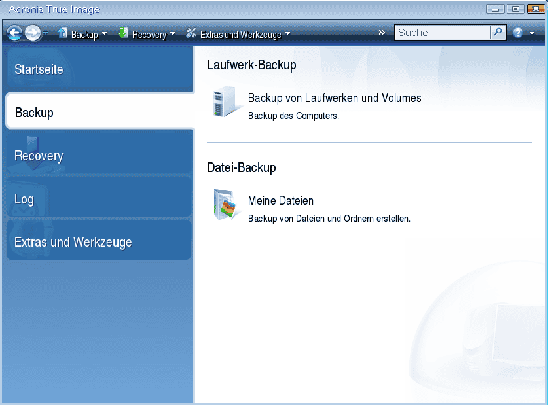Click the magnifier search button
Viewport: 548px width, 405px height.
click(x=498, y=33)
